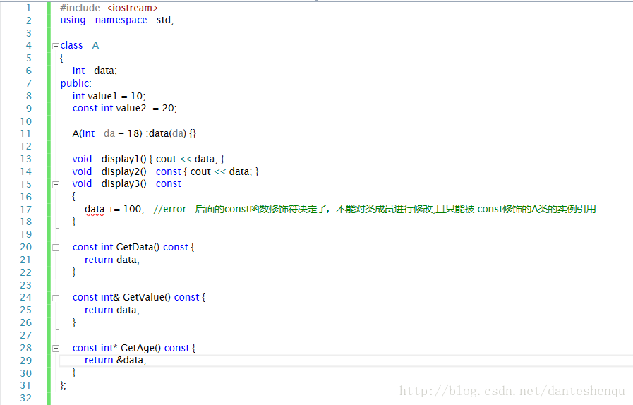Screen dimensions: 633x405
Task: Click the green //error comment text
Action: pos(374,209)
